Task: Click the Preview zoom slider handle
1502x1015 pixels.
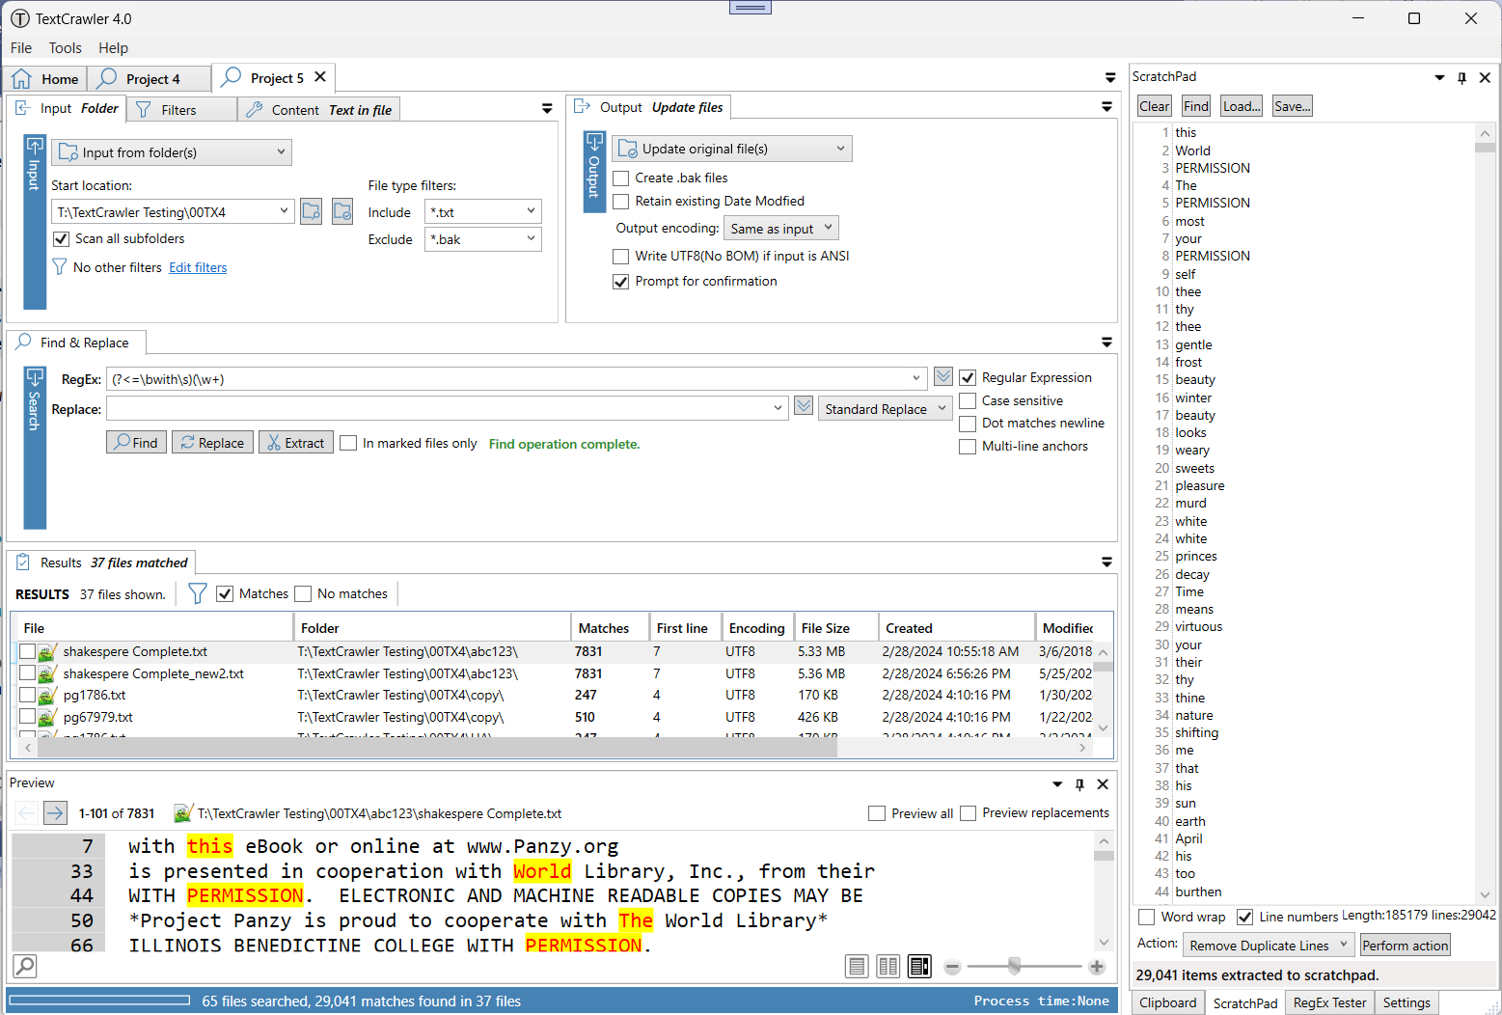Action: click(1014, 966)
